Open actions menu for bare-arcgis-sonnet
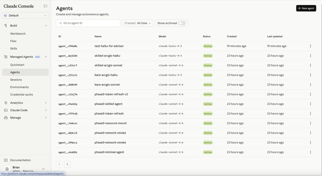 (x=310, y=85)
